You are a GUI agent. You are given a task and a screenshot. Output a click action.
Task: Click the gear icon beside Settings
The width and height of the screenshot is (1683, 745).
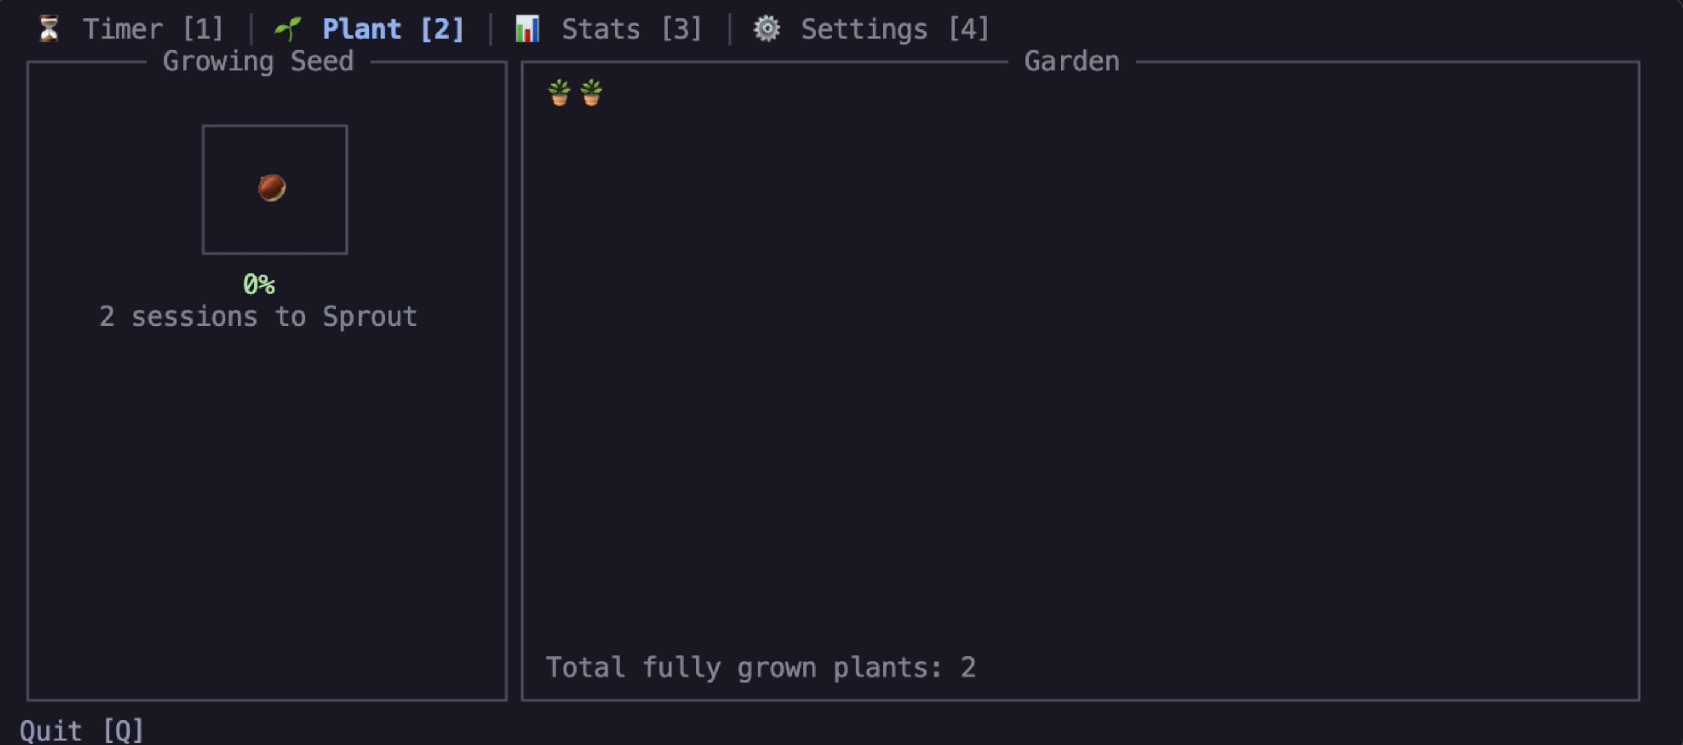766,29
